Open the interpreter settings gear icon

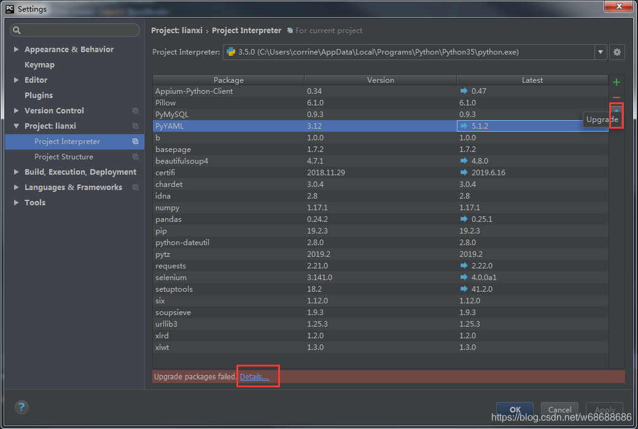coord(617,52)
